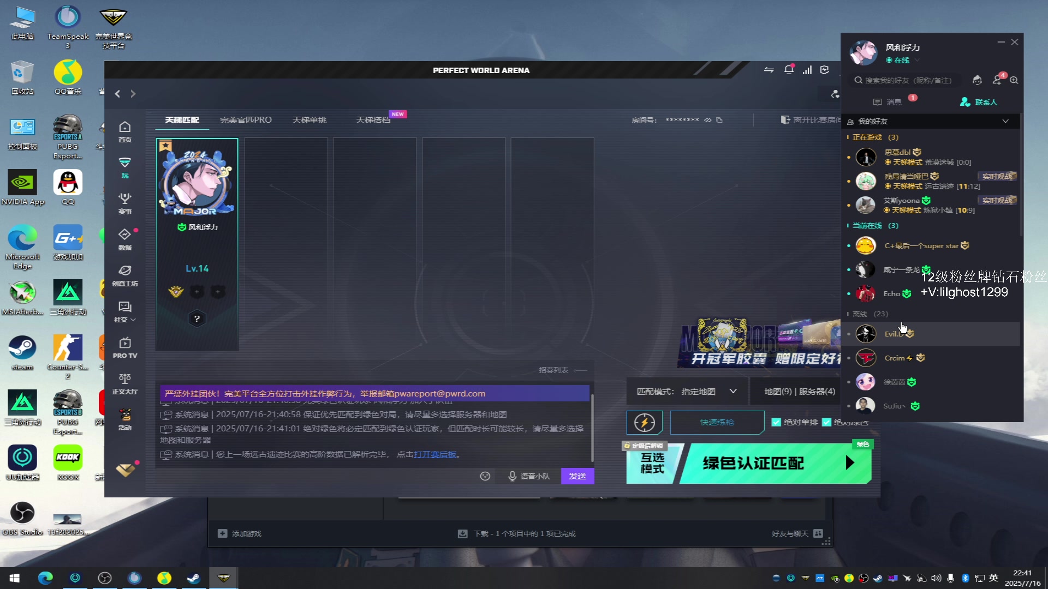Switch to the 天梯搭档 NEW tab
Viewport: 1048px width, 589px height.
tap(374, 120)
